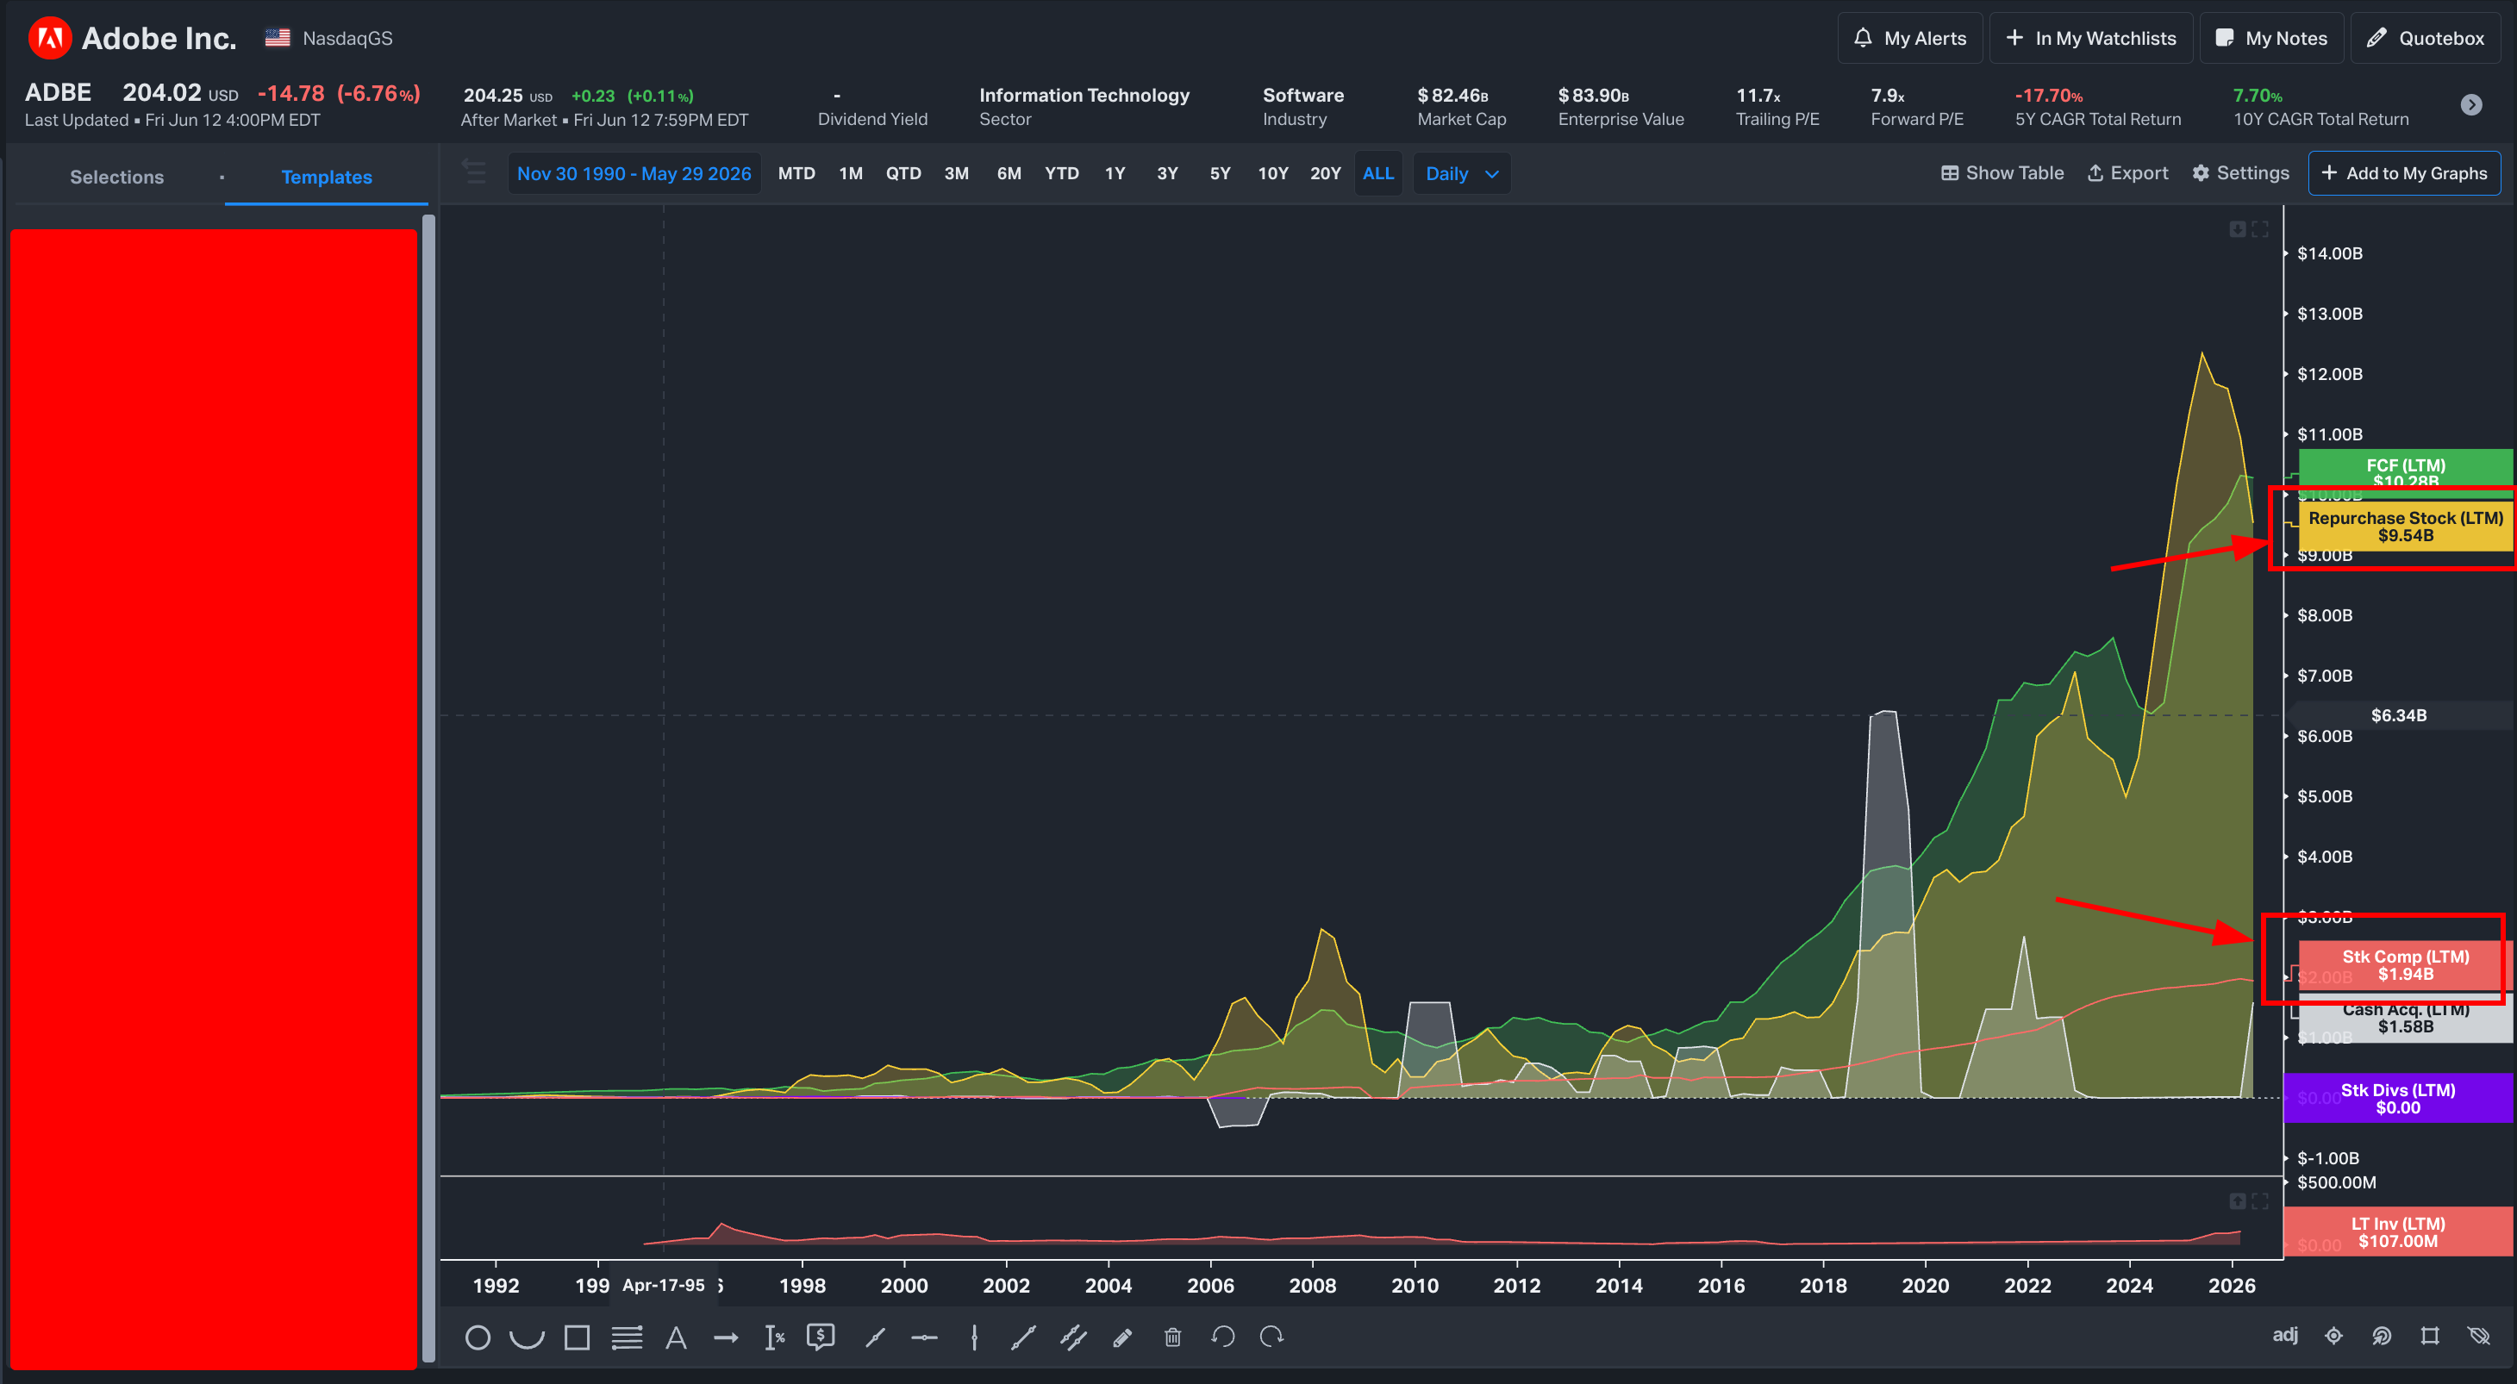Click the Repurchase Stock (LTM) yellow label
This screenshot has height=1384, width=2517.
(2406, 527)
